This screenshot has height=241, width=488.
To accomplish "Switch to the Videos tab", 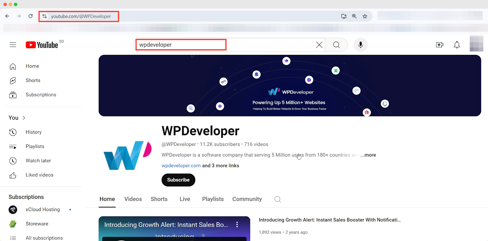I will point(133,199).
